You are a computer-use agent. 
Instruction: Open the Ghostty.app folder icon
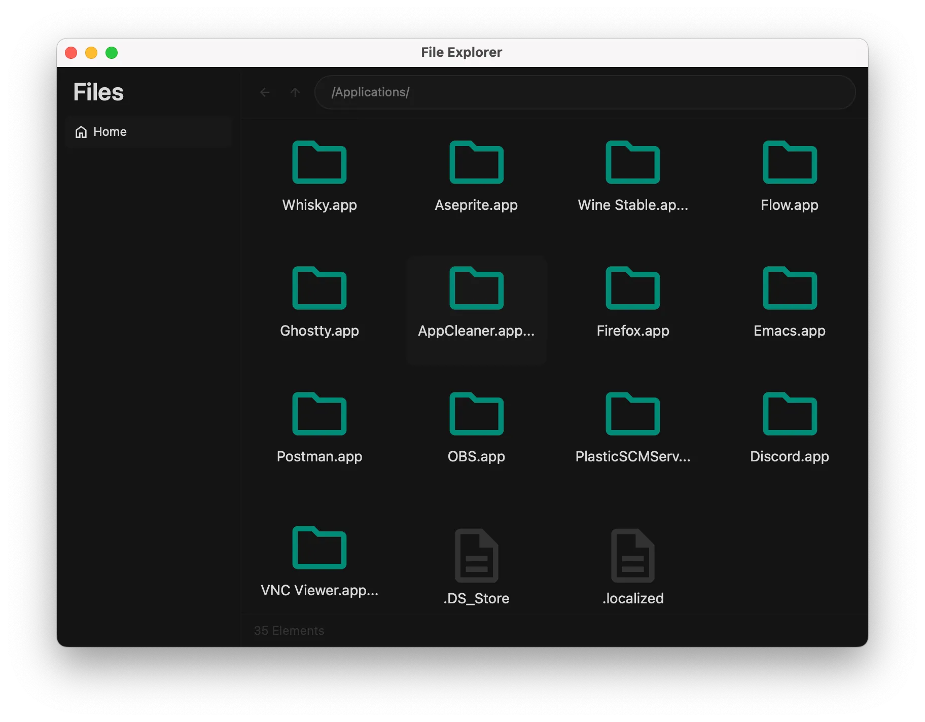click(x=319, y=288)
